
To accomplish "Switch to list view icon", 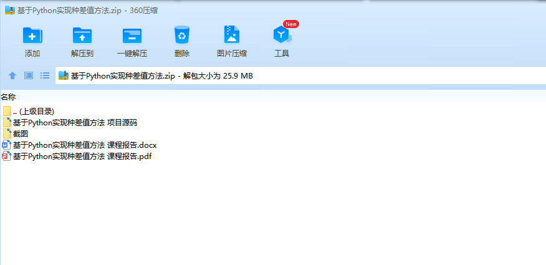I will [45, 75].
